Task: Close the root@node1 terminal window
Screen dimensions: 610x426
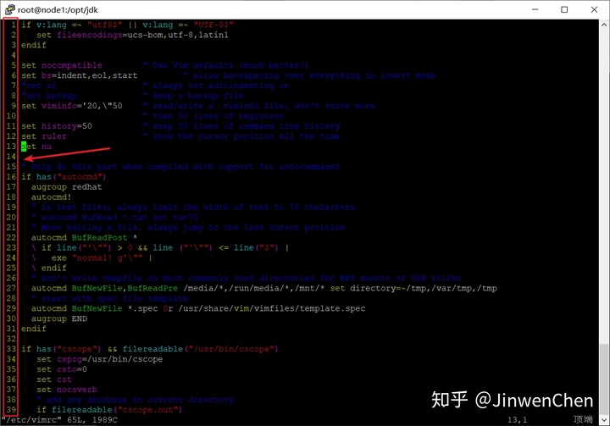Action: point(594,9)
